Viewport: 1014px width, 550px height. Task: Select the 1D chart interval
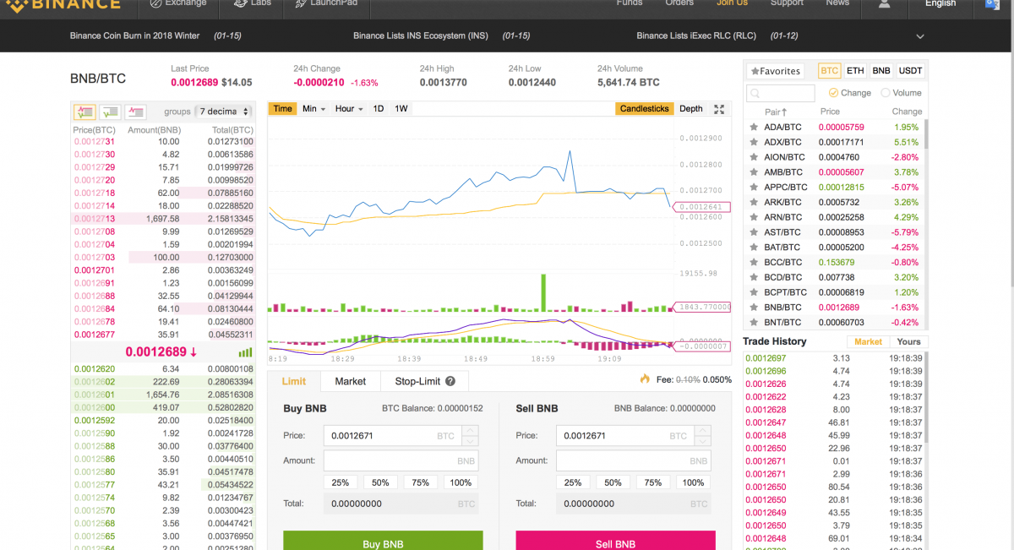(x=379, y=109)
